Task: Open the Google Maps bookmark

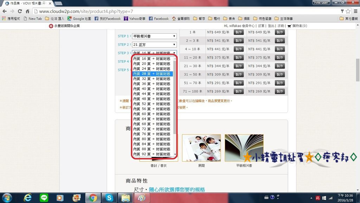Action: point(79,19)
